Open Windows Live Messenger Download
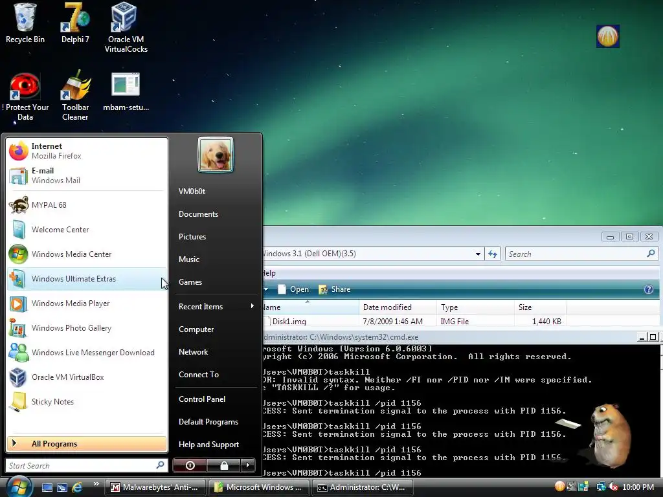663x497 pixels. pos(87,353)
